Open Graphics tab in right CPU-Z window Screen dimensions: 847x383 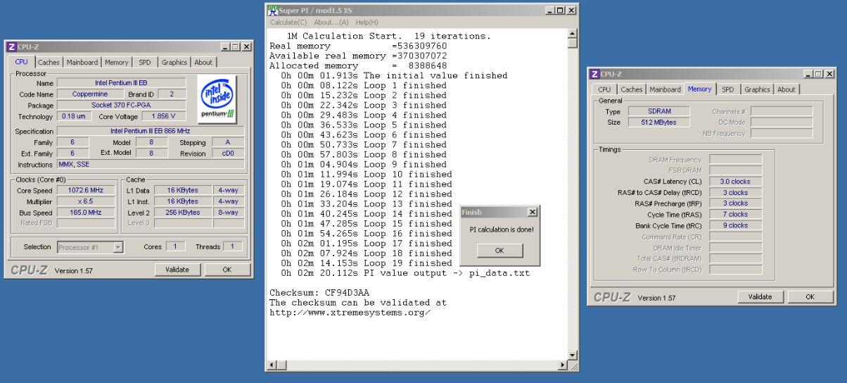[757, 89]
